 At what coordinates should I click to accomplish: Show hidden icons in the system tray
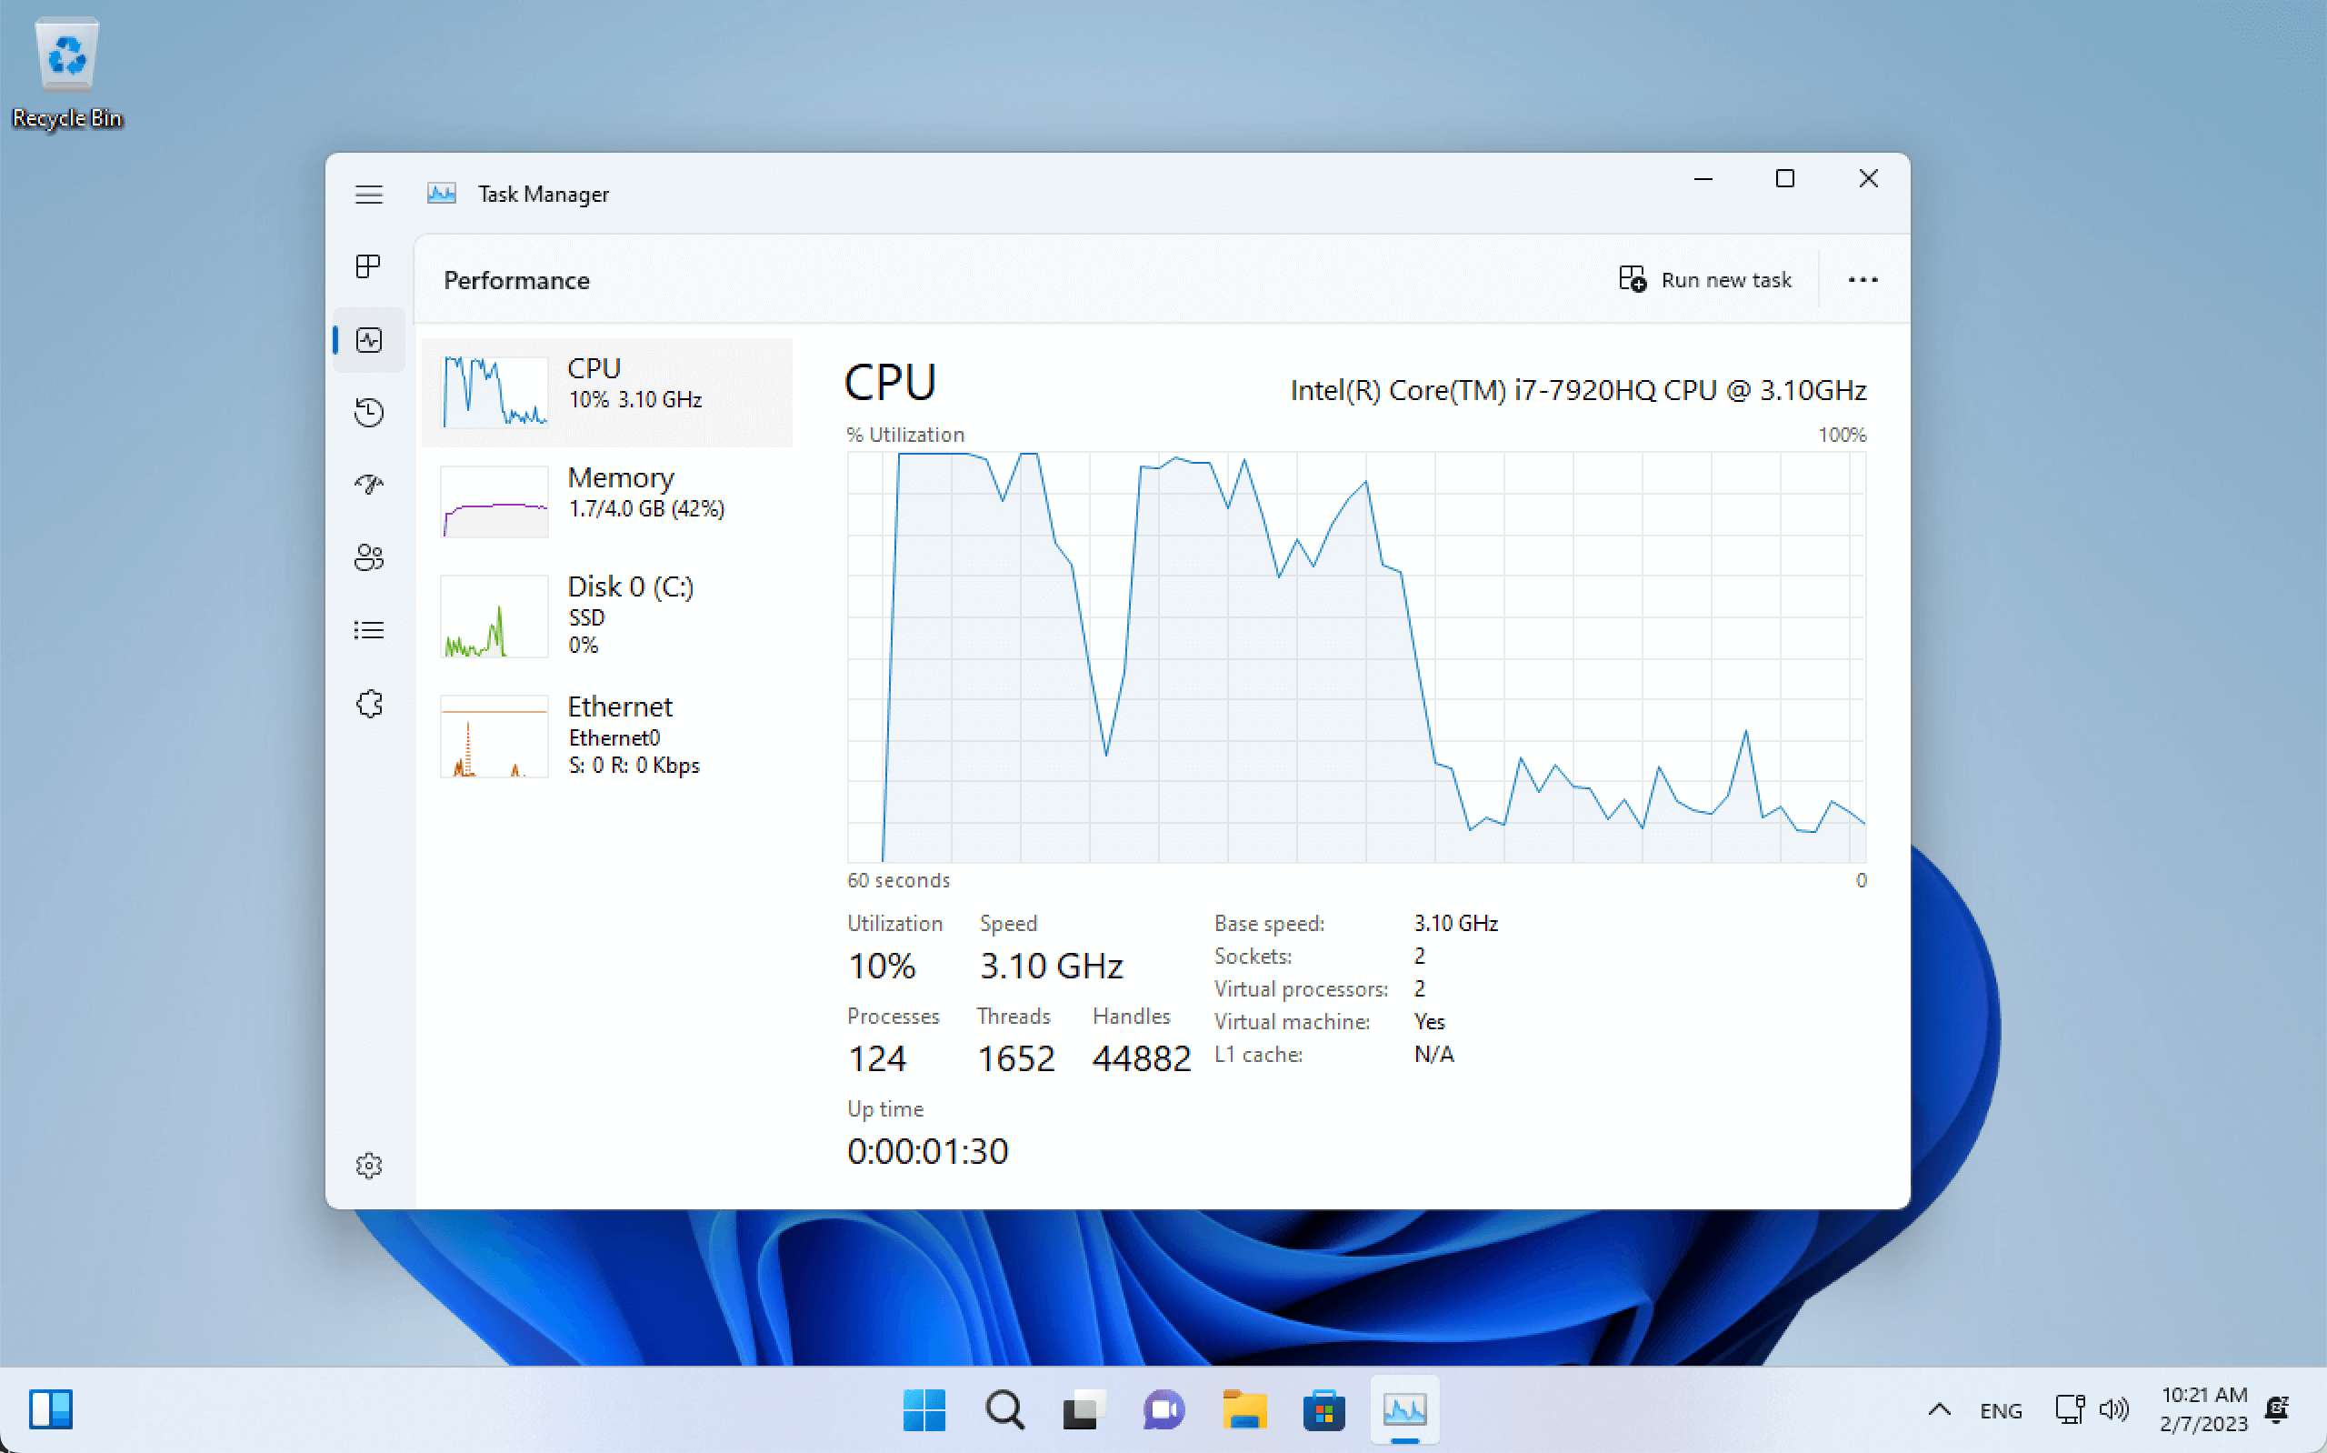(x=1938, y=1409)
